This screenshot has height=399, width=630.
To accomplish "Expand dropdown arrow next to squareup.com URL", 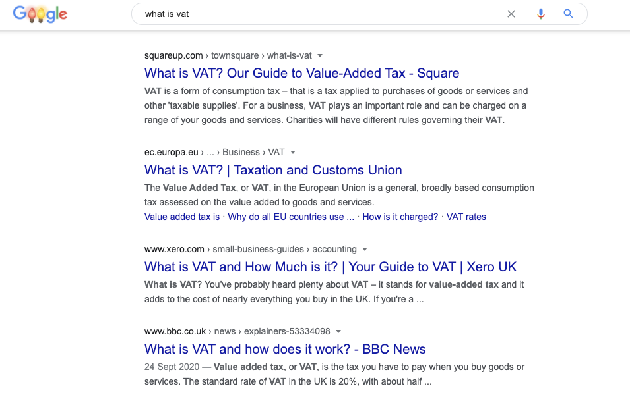I will 320,56.
